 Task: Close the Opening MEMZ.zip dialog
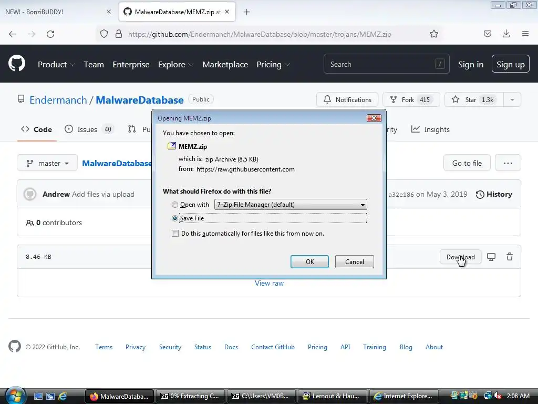(374, 118)
